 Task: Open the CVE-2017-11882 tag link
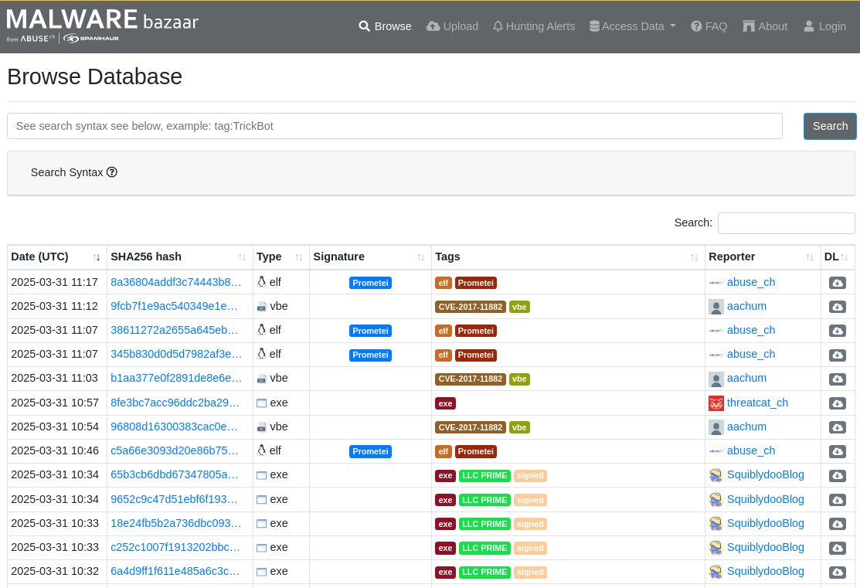pos(471,306)
